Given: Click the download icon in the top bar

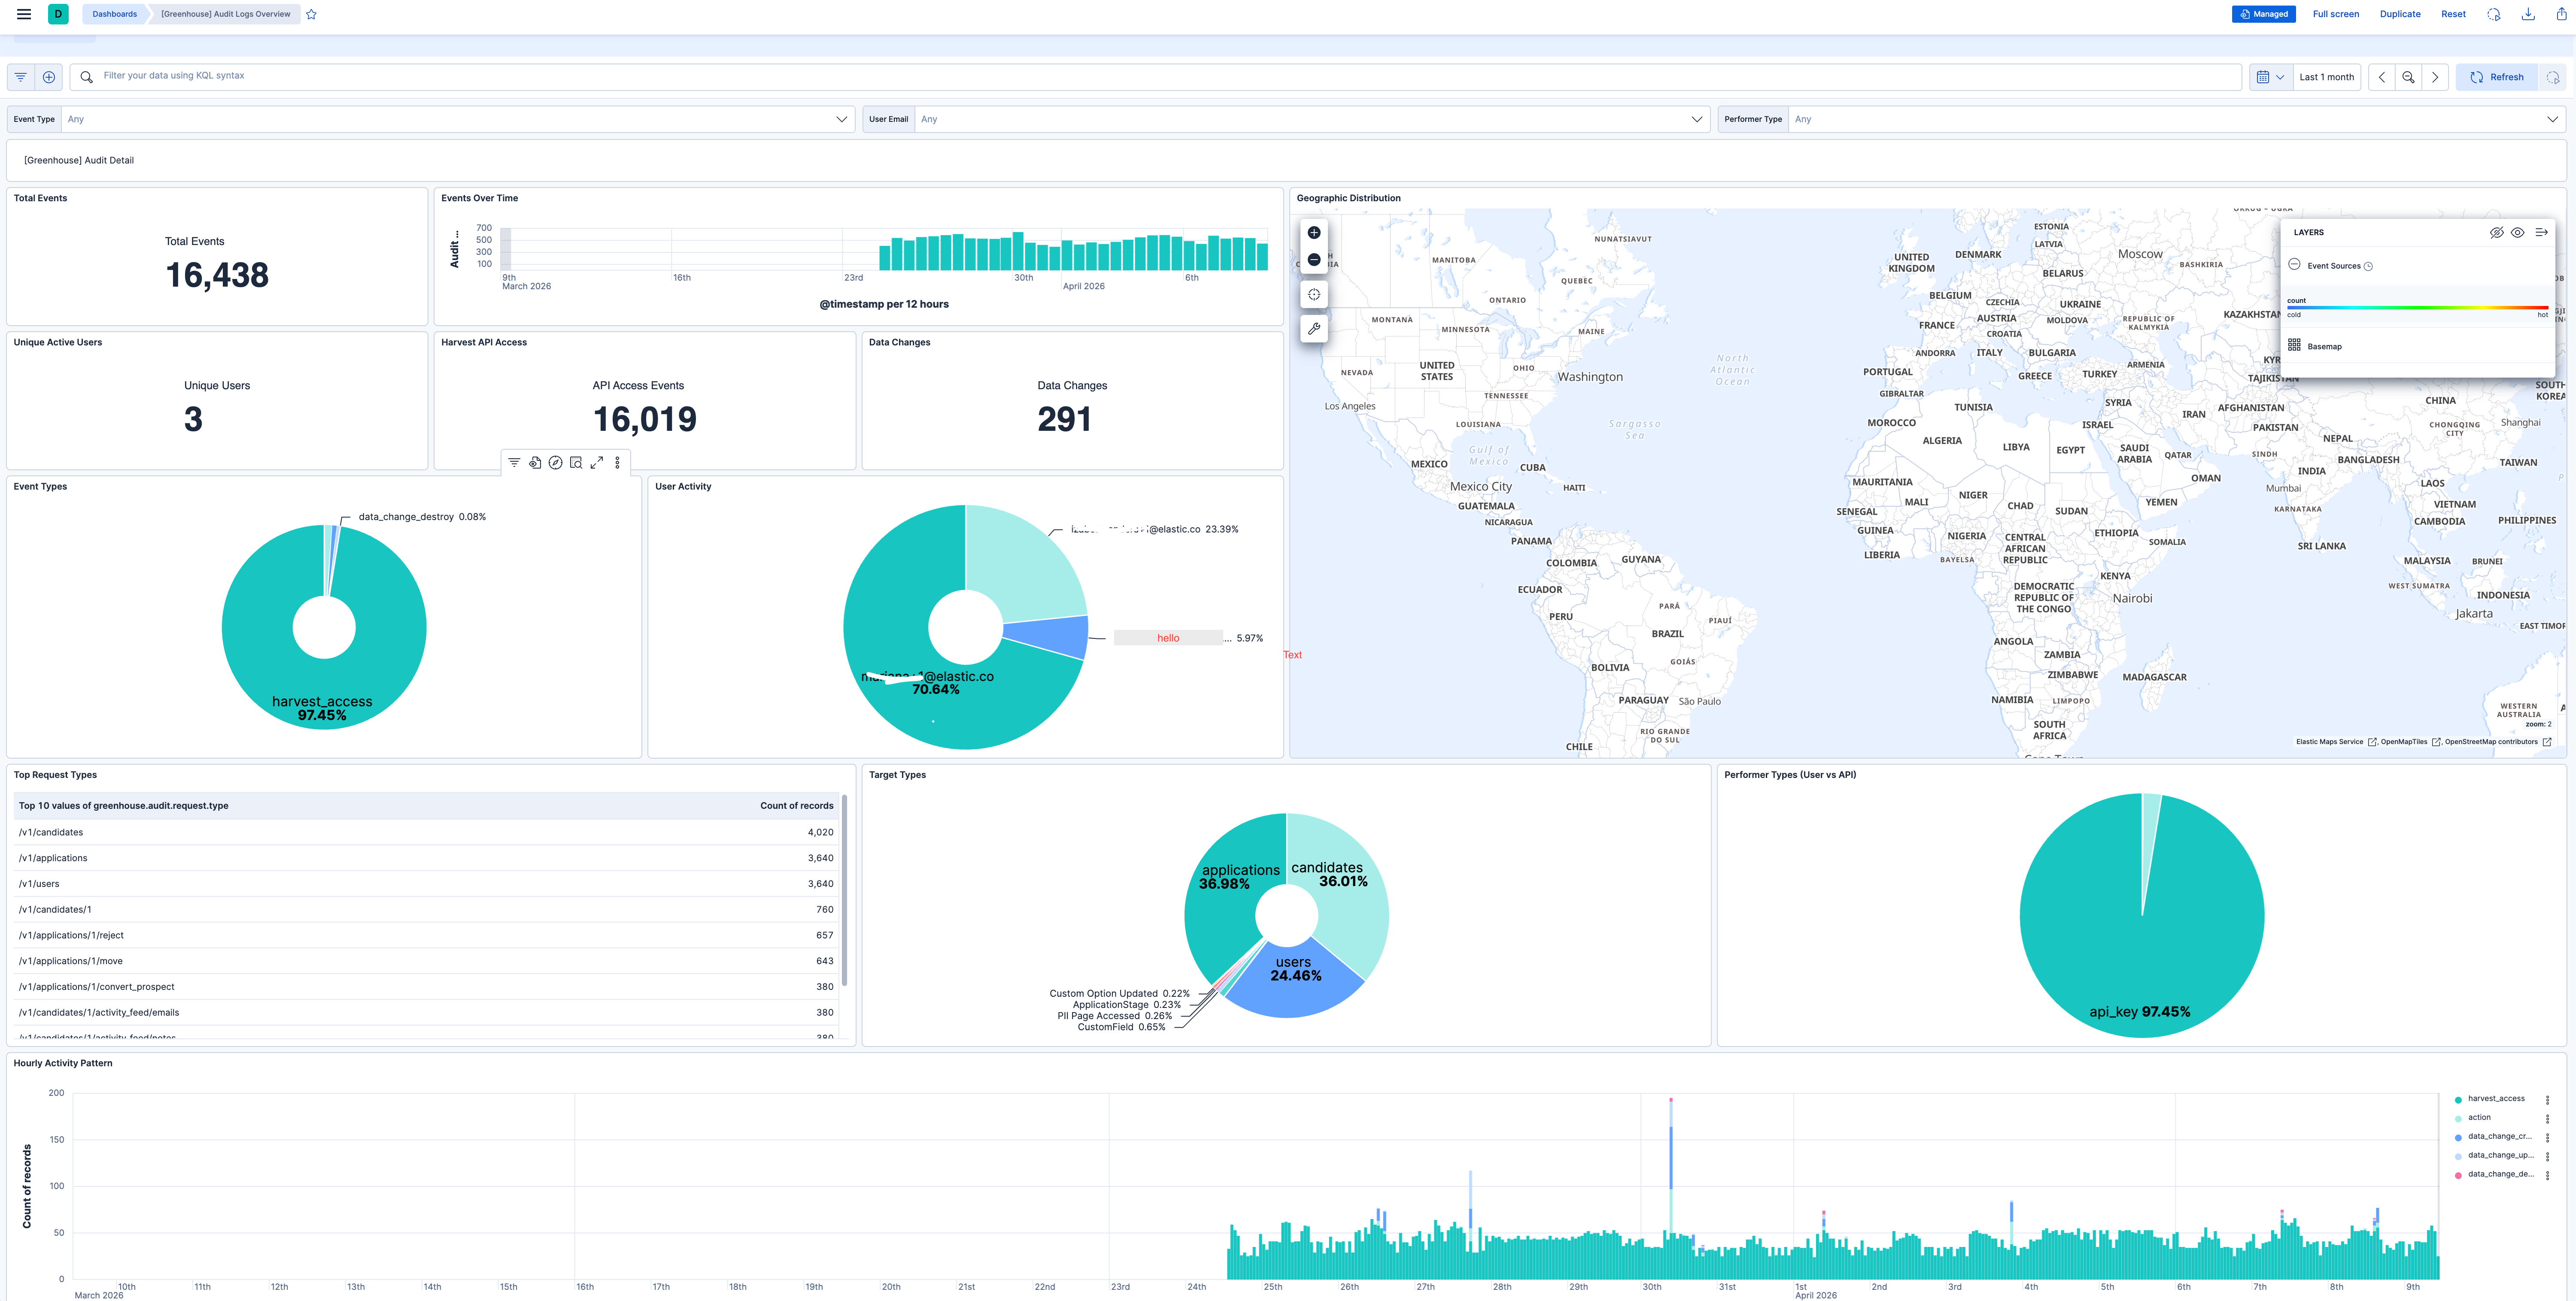Looking at the screenshot, I should coord(2527,14).
